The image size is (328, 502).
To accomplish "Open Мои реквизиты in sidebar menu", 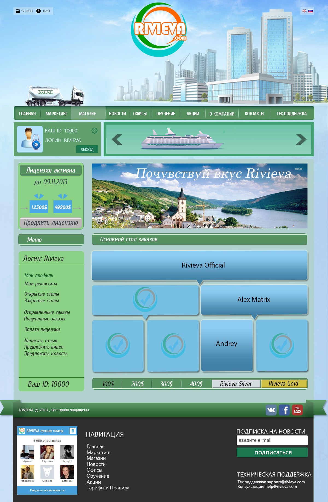I will pos(41,283).
